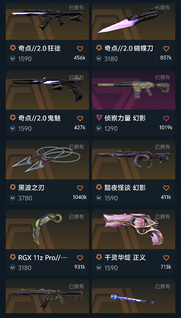This screenshot has height=318, width=181.
Task: Select the 黯夜怪谈 幻影 title text
Action: click(125, 188)
